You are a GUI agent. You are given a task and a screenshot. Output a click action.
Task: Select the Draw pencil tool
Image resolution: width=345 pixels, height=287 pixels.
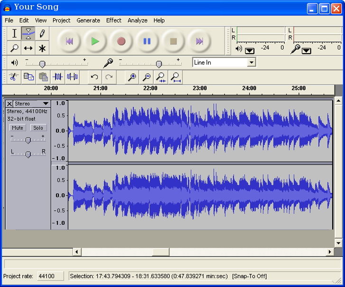coord(42,33)
